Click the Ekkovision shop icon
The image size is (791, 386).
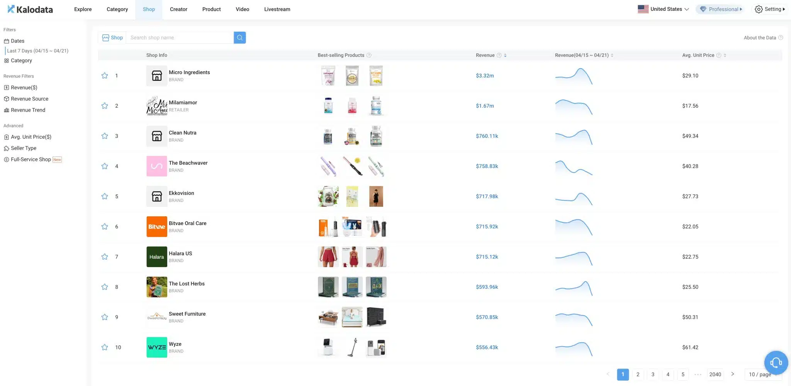[x=157, y=196]
